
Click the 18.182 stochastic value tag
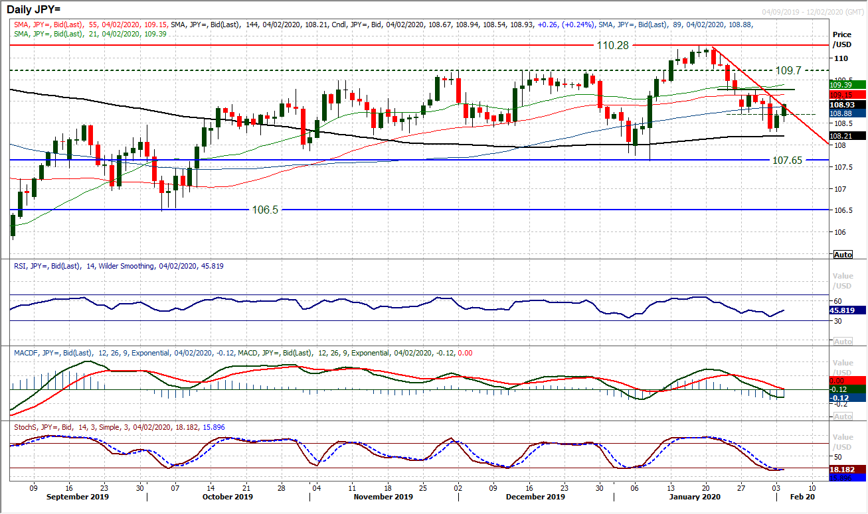(x=843, y=469)
